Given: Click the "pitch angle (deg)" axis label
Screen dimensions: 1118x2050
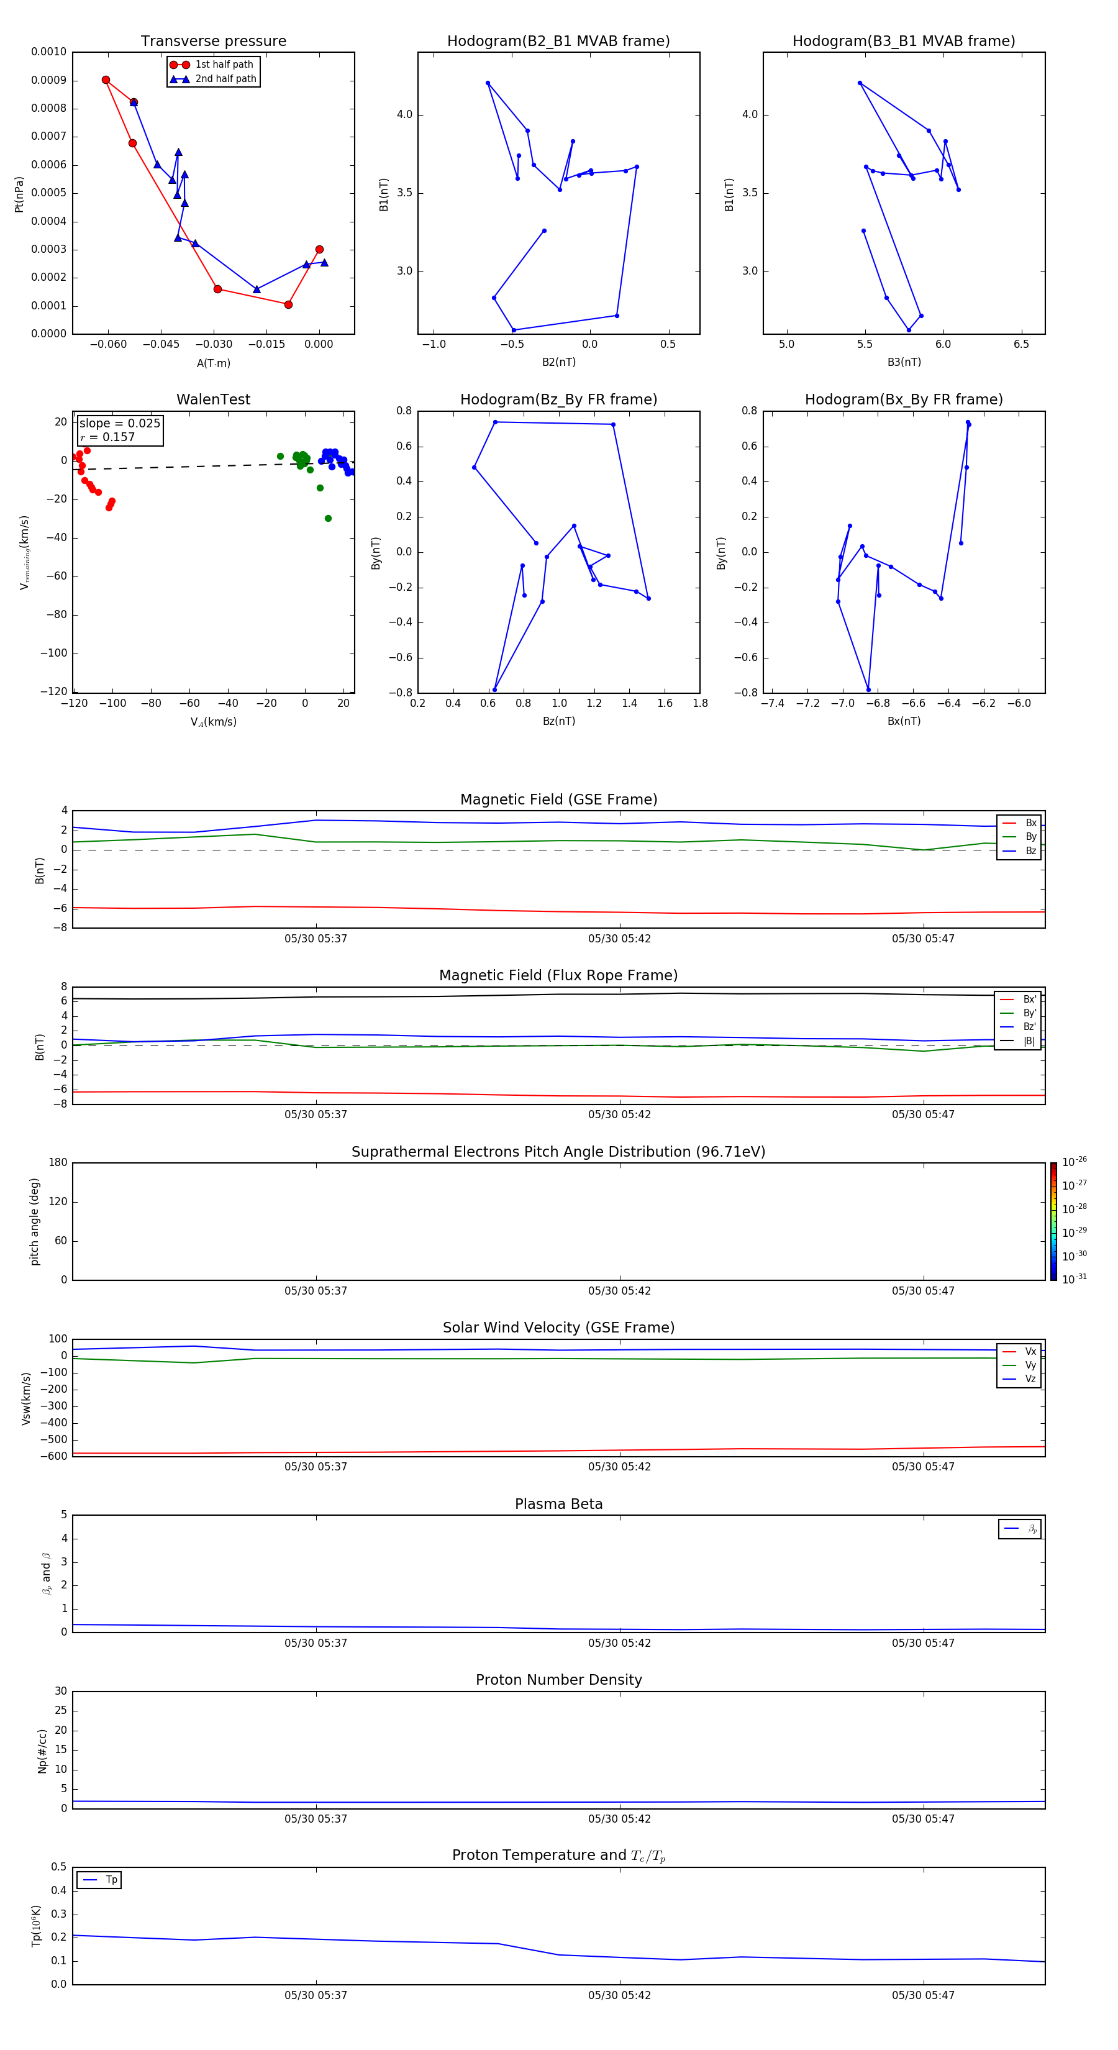Looking at the screenshot, I should click(34, 1221).
